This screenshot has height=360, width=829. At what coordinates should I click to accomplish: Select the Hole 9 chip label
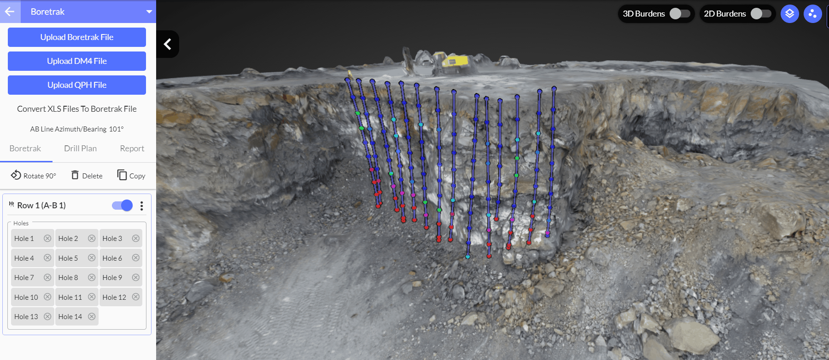tap(112, 278)
